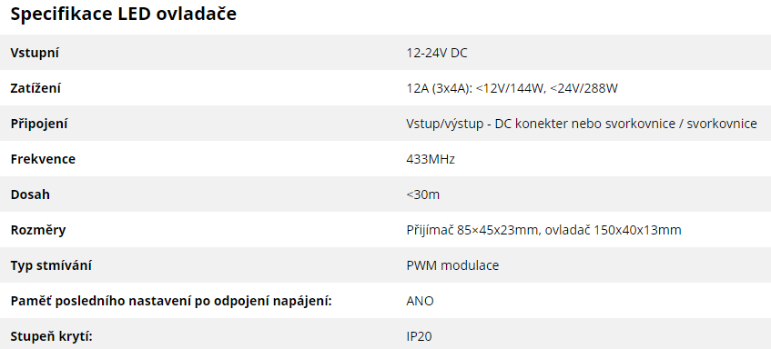
Task: Select the 'Rozměry' row label
Action: click(x=38, y=230)
